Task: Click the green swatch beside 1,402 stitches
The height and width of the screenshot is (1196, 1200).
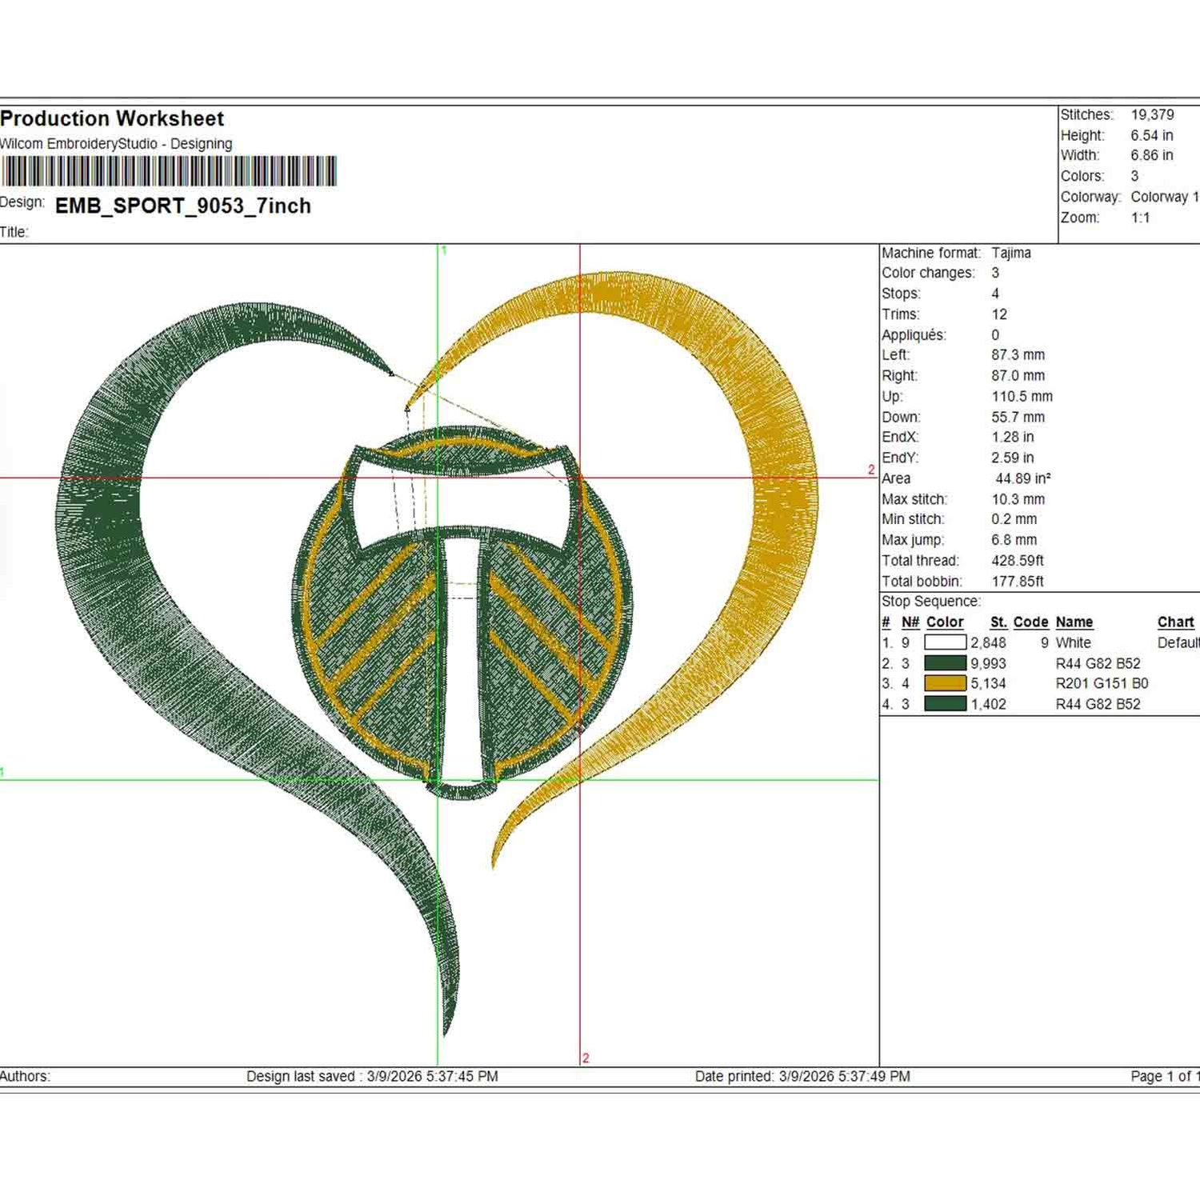Action: click(945, 704)
